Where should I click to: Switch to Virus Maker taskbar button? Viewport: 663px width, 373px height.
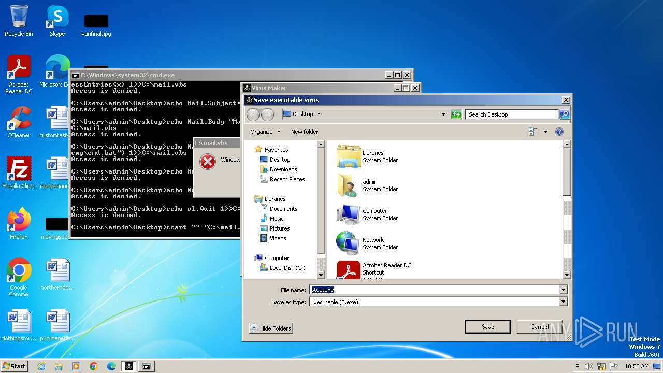(x=129, y=366)
